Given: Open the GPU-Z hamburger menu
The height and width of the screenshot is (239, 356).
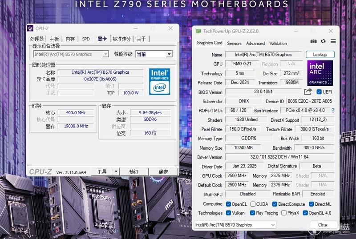Looking at the screenshot, I should [x=333, y=41].
